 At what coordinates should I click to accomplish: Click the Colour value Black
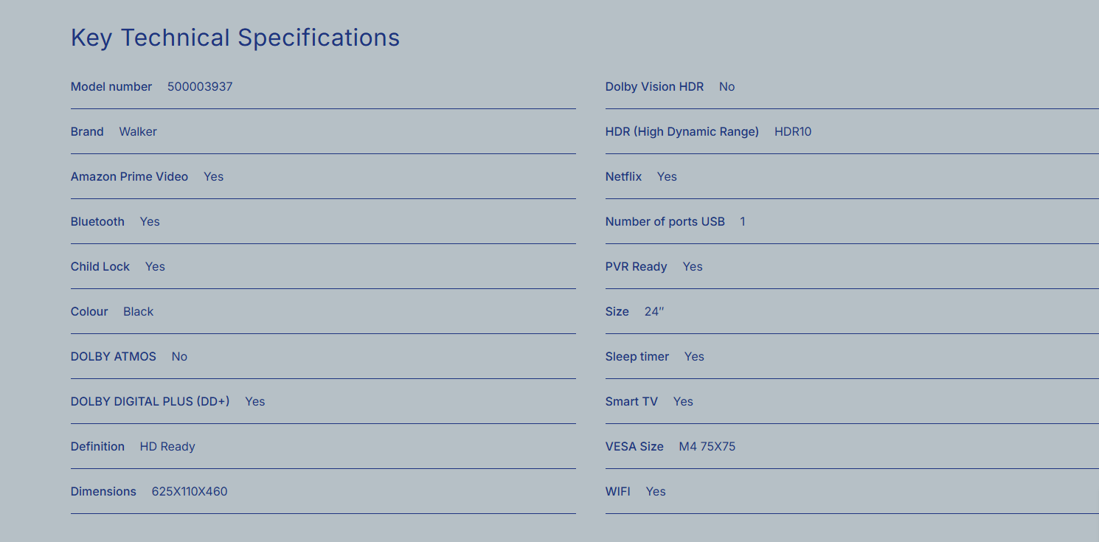coord(139,312)
